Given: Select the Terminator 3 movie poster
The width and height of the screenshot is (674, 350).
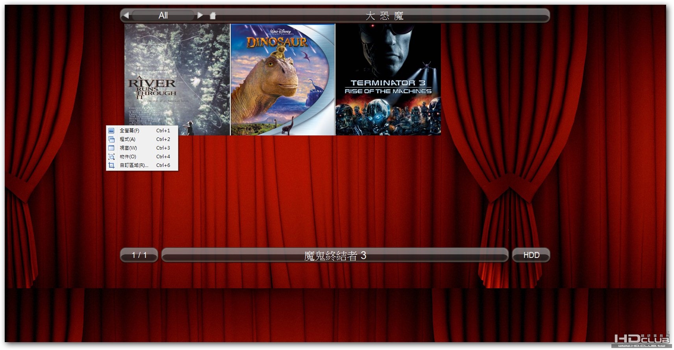Looking at the screenshot, I should 388,80.
